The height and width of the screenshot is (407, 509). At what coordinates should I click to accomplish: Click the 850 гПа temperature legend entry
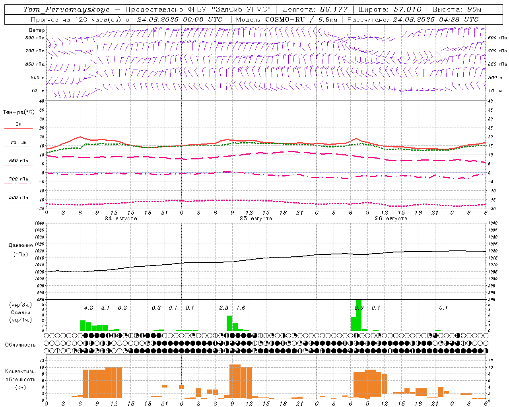[x=19, y=161]
